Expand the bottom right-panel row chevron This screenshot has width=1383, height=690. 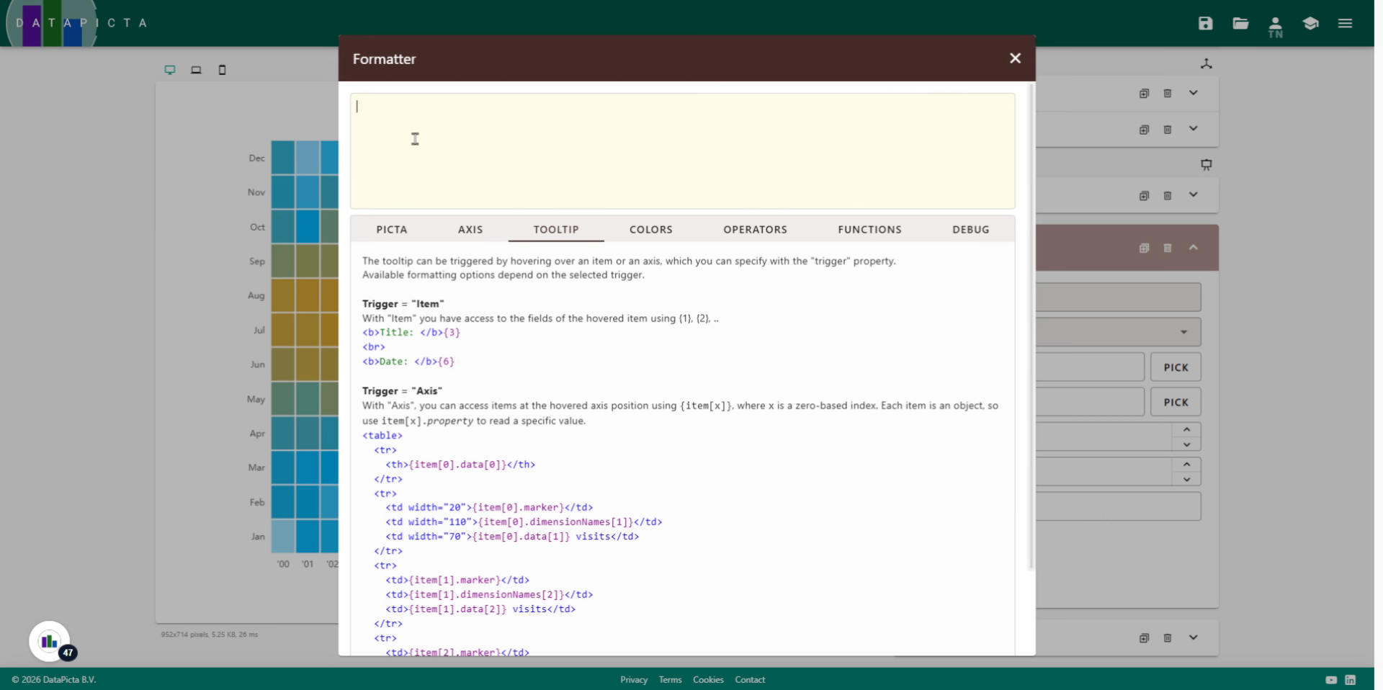tap(1194, 637)
